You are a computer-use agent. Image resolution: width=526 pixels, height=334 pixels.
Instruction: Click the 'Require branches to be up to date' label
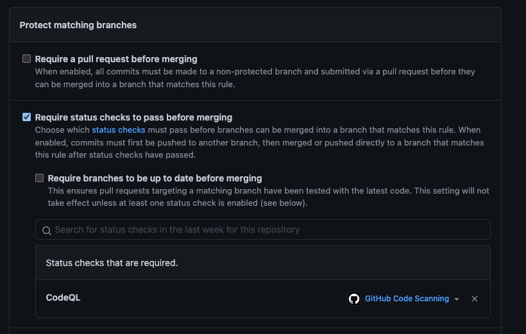(155, 178)
